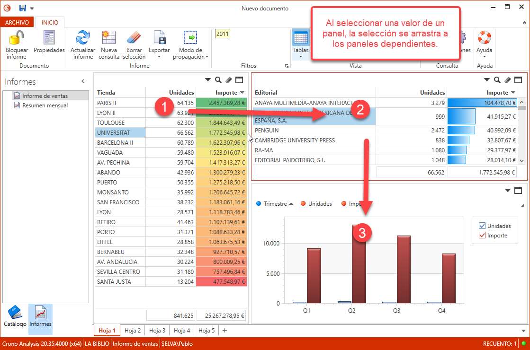Click the Bloquear informe padlock icon
The width and height of the screenshot is (530, 350).
point(17,37)
